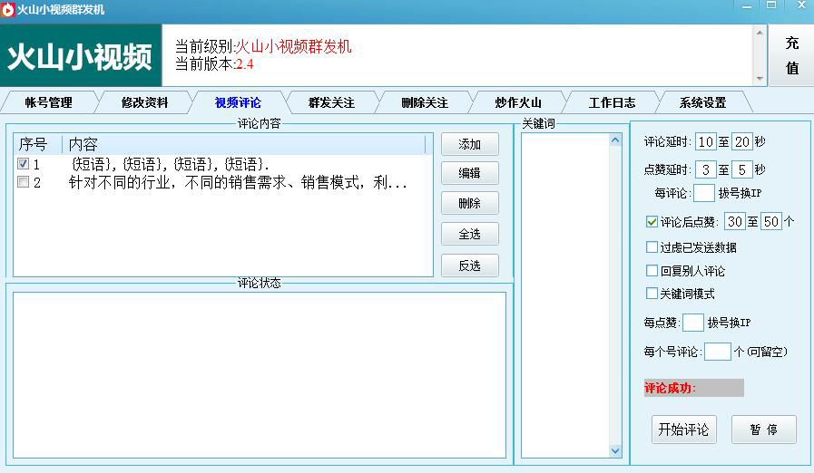Maximize the 火山小视频群发机 window
814x473 pixels.
click(771, 5)
